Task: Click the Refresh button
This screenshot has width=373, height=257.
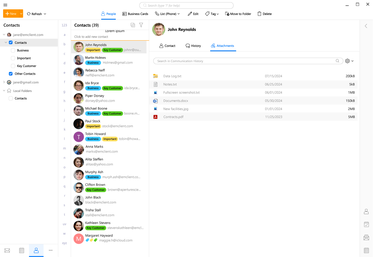Action: point(36,14)
